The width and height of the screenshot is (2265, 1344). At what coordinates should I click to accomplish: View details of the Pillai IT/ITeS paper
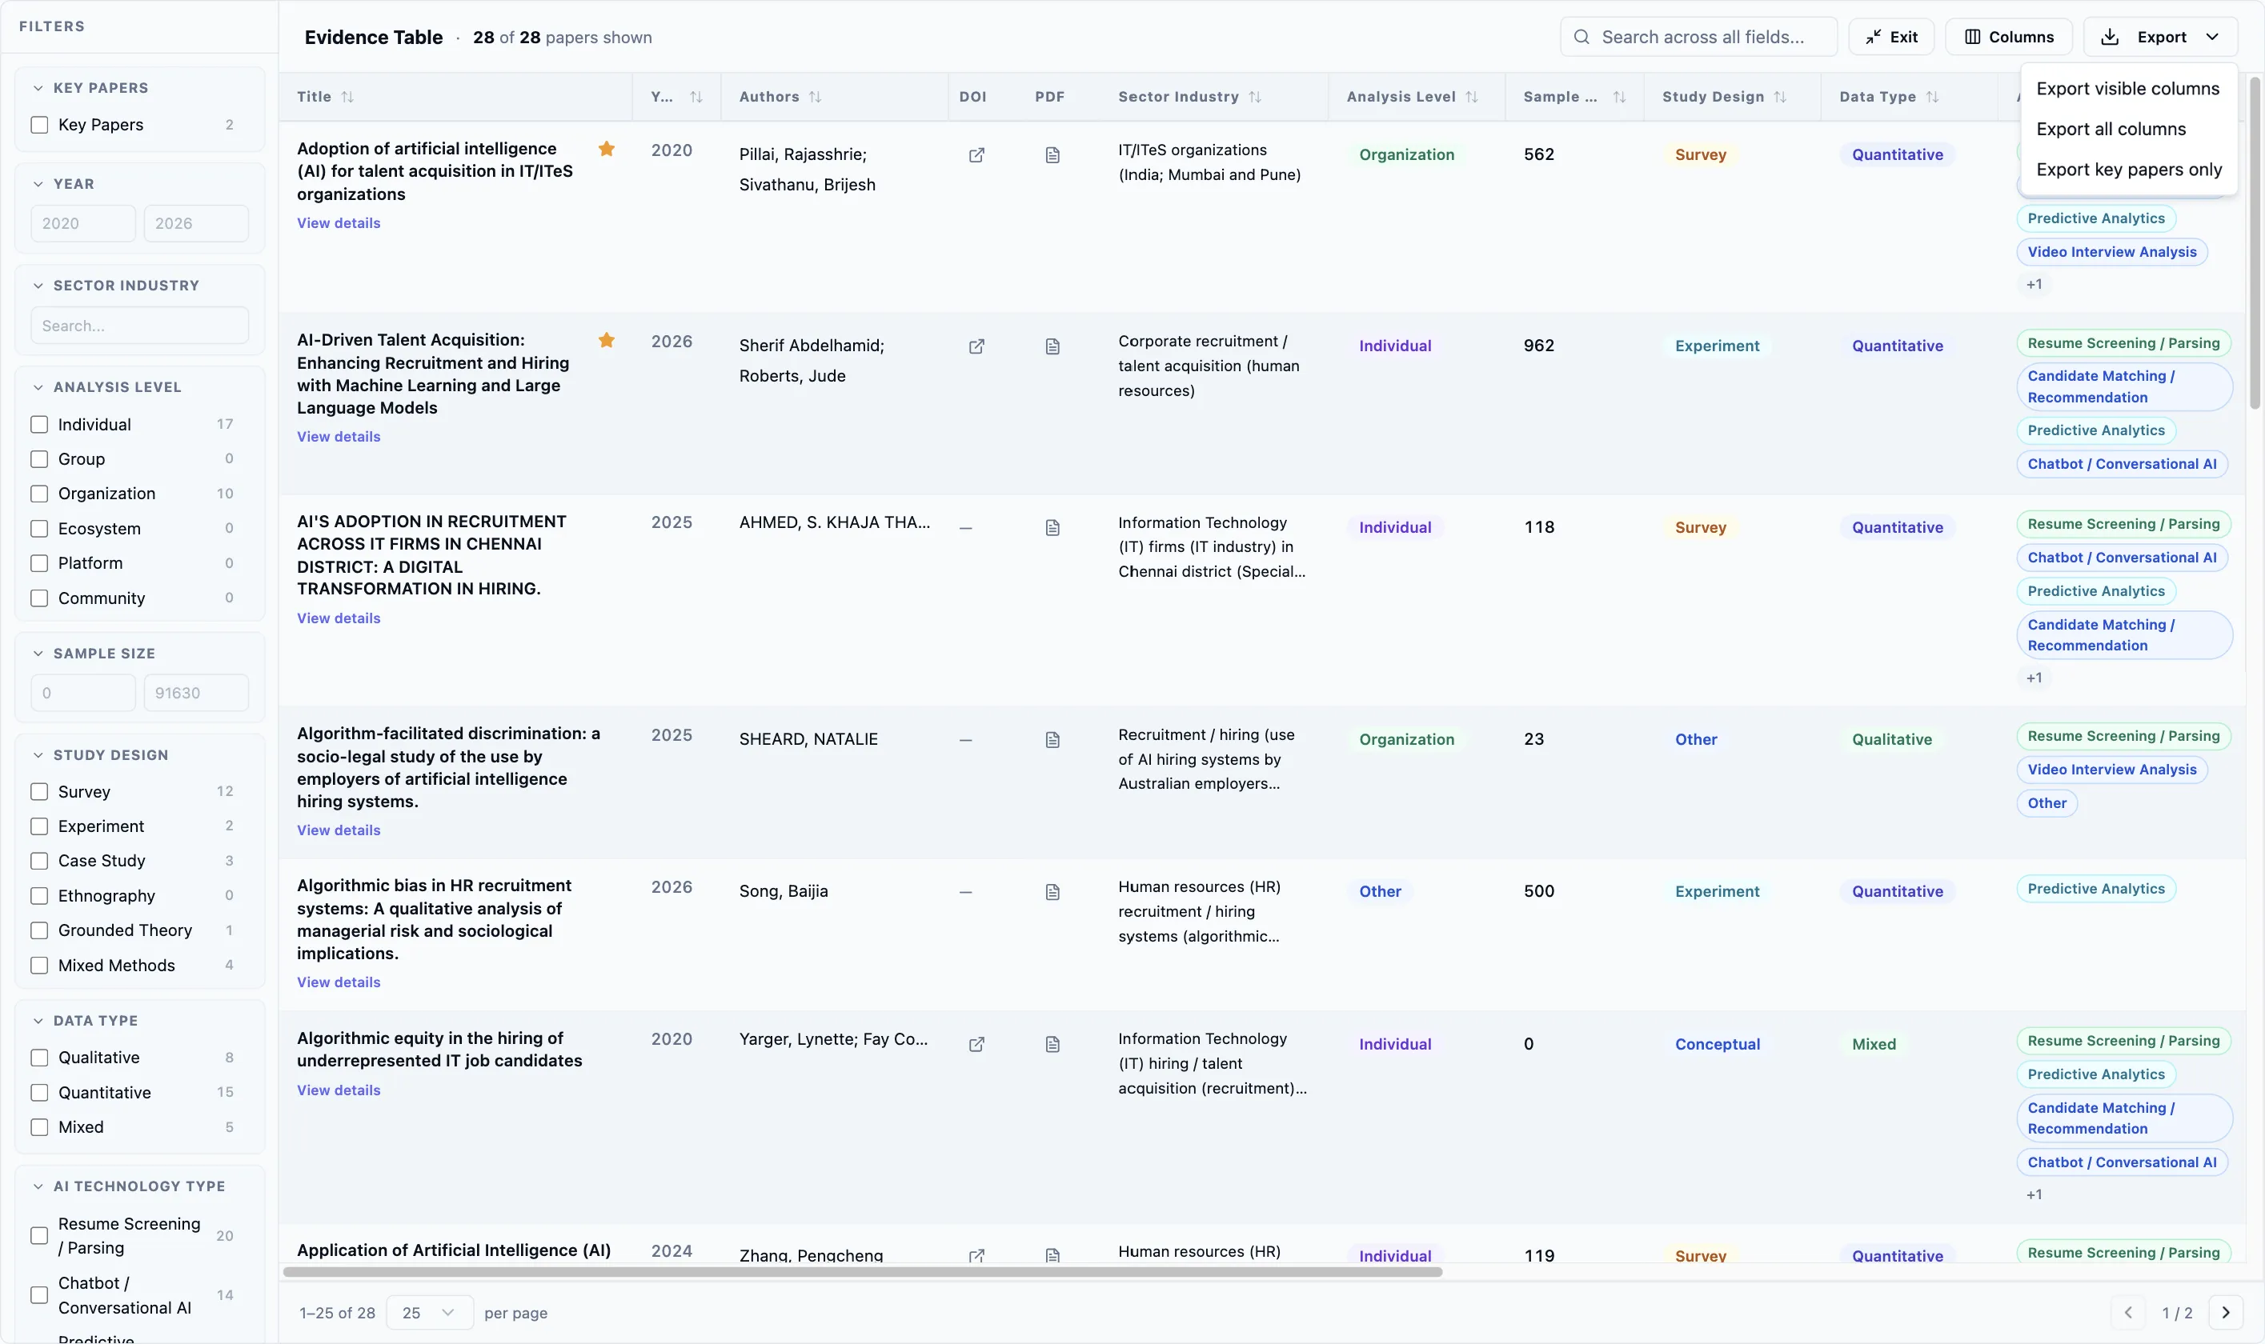(338, 222)
